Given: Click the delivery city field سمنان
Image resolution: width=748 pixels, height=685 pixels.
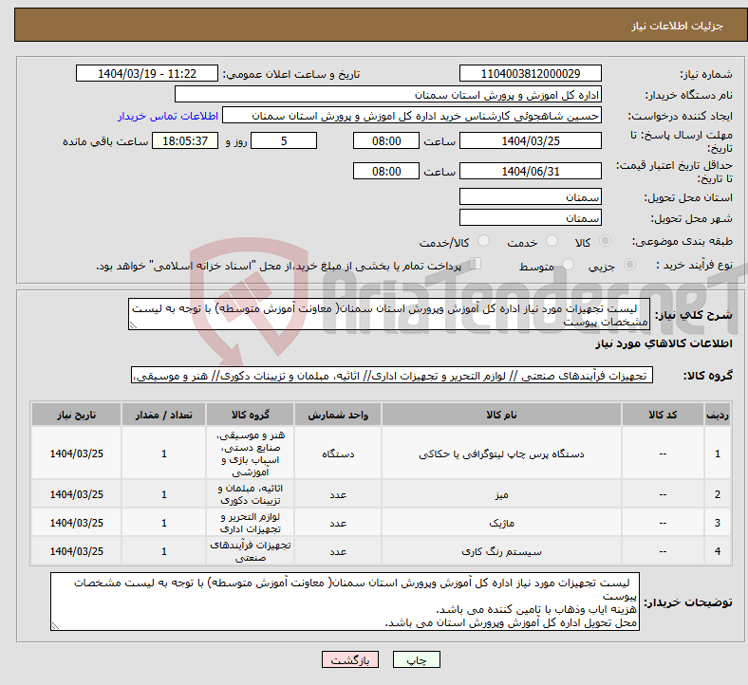Looking at the screenshot, I should click(x=530, y=217).
